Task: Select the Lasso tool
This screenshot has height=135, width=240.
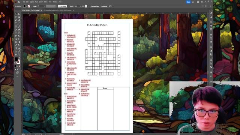Action: pyautogui.click(x=19, y=17)
